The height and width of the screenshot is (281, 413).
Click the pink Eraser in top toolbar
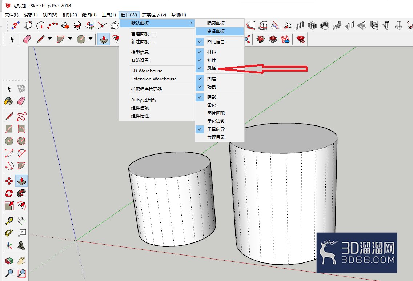27,40
